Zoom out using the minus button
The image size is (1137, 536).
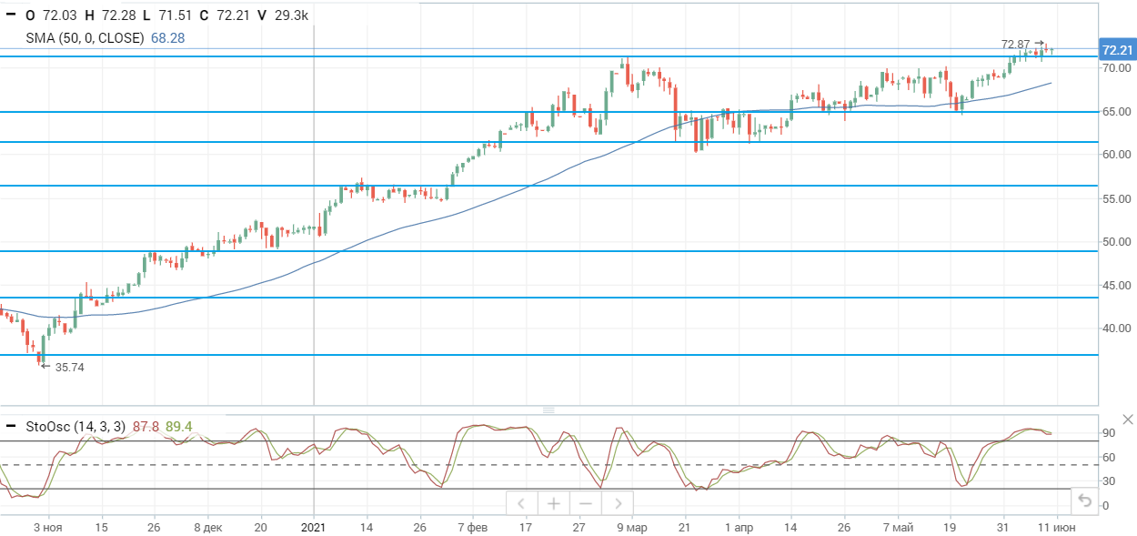coord(585,503)
